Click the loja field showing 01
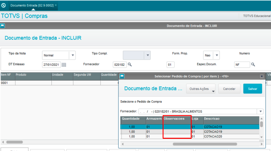Viewport: 271px width, 151px height. click(x=171, y=65)
